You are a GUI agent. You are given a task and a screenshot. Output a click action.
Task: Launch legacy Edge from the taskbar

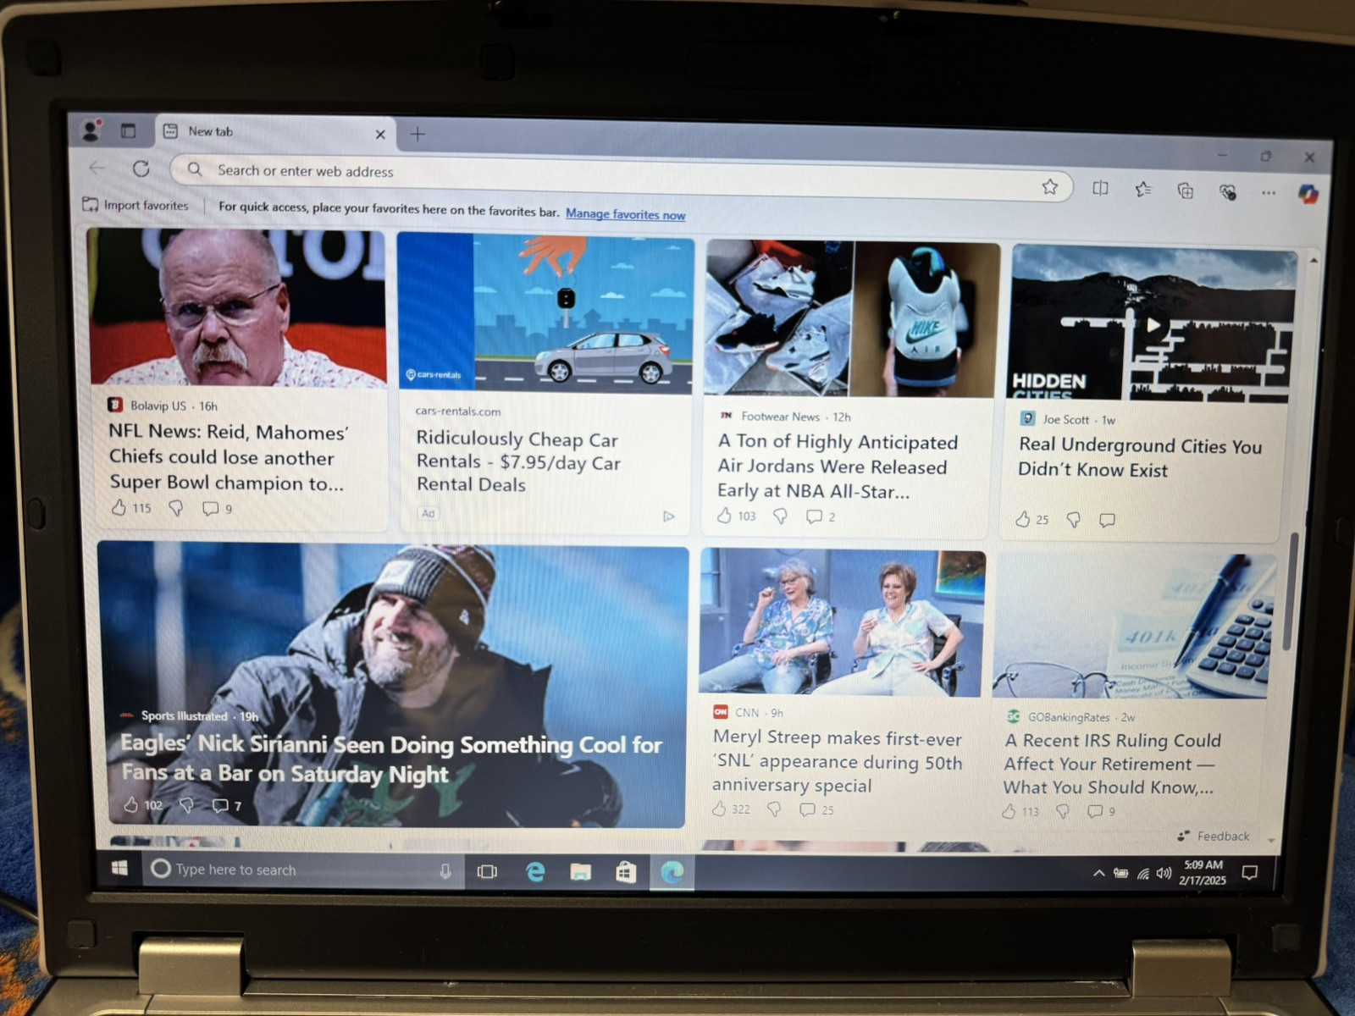point(535,871)
